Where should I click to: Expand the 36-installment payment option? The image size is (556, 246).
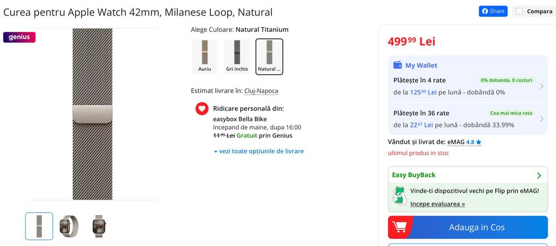pos(542,119)
